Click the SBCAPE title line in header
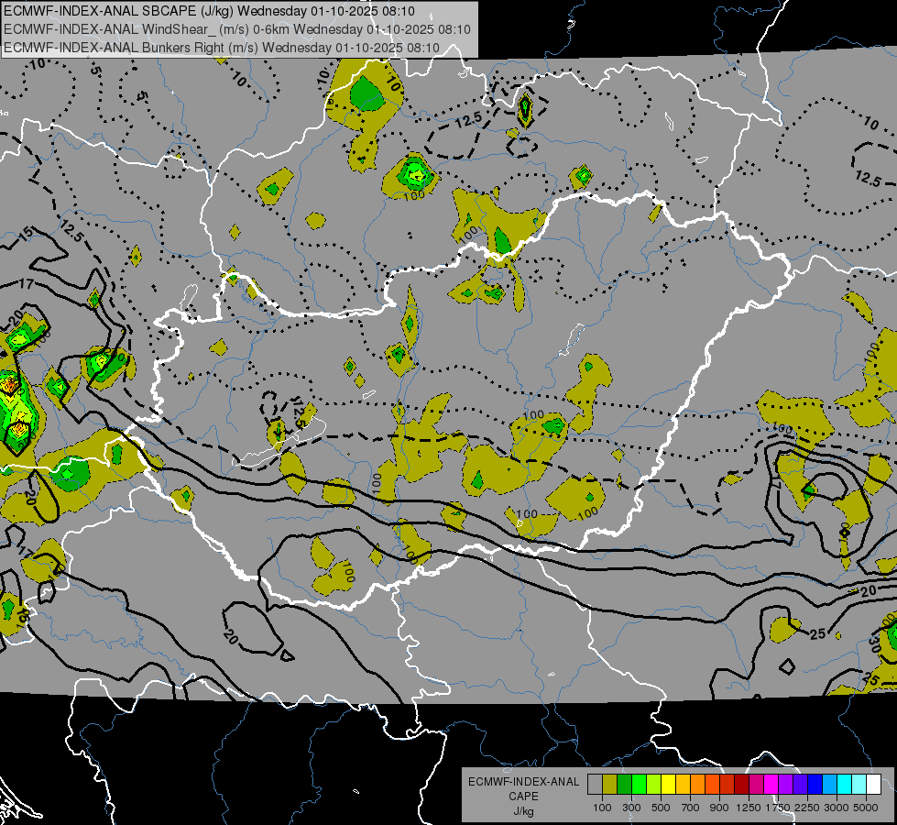 click(210, 11)
